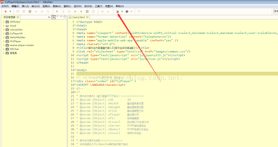Click the green Run in browser icon
This screenshot has height=147, width=278.
click(x=118, y=12)
